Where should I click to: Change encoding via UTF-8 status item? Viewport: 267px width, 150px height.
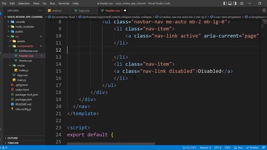pyautogui.click(x=218, y=147)
